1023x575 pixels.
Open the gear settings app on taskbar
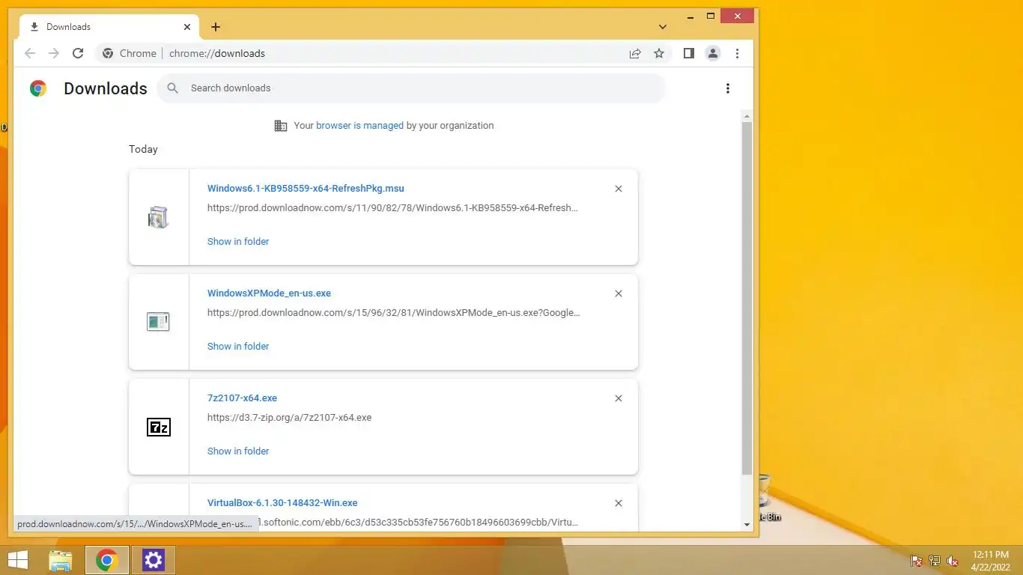pos(154,560)
